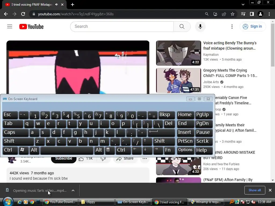Switch to Winamp is requ... taskbar item

[x=206, y=202]
